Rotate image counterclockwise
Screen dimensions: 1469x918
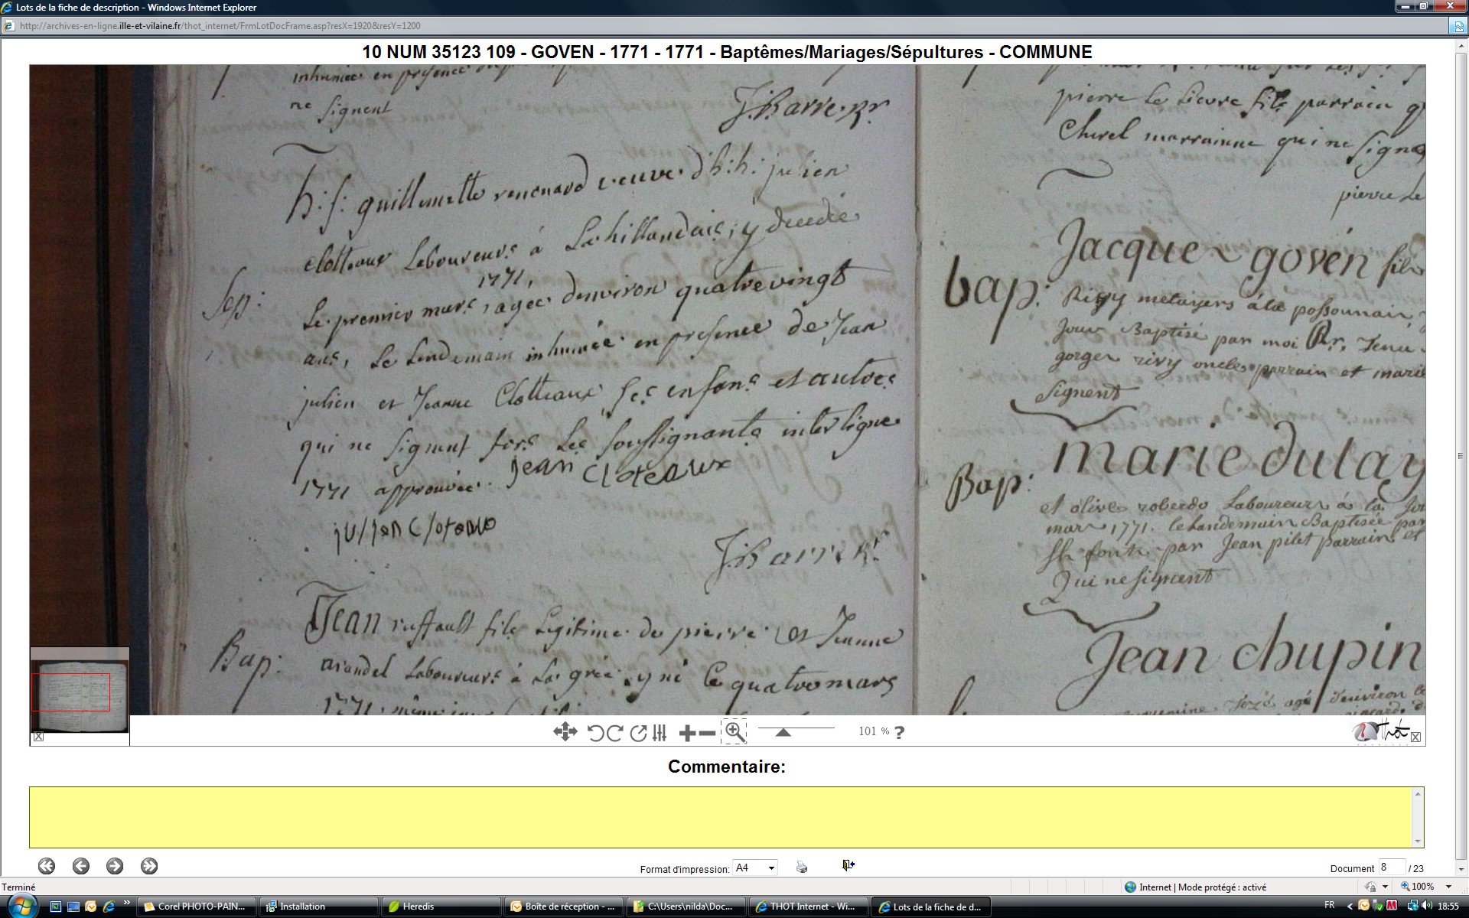595,733
